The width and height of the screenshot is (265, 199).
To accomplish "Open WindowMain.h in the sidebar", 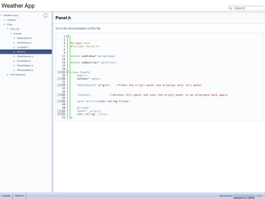I will [x=25, y=70].
